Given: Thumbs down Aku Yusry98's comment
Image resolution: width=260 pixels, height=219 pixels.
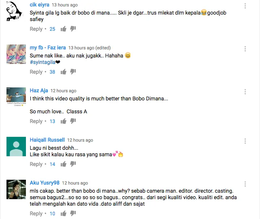Looking at the screenshot, I should pyautogui.click(x=73, y=213).
